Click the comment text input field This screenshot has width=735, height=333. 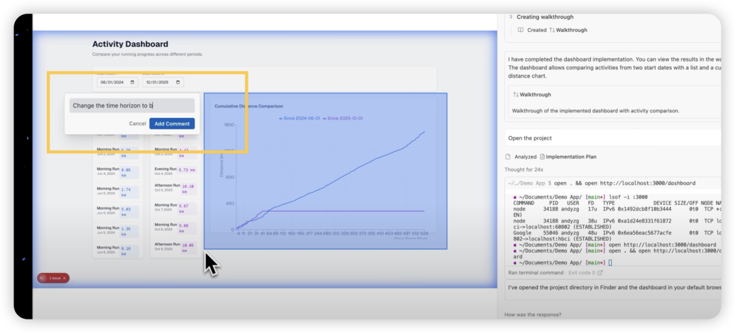[132, 106]
